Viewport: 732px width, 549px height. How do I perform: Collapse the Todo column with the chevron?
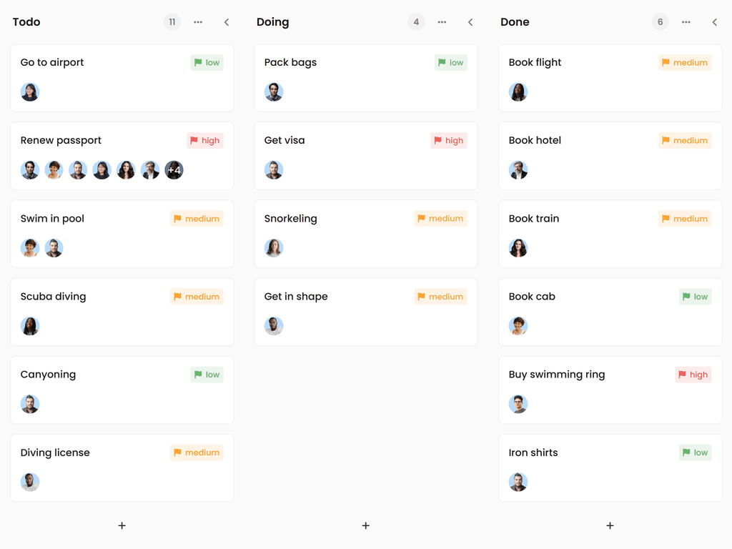click(x=227, y=22)
